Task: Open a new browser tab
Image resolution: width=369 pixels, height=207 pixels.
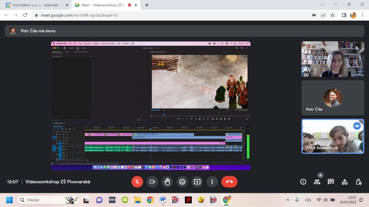Action: pyautogui.click(x=147, y=5)
